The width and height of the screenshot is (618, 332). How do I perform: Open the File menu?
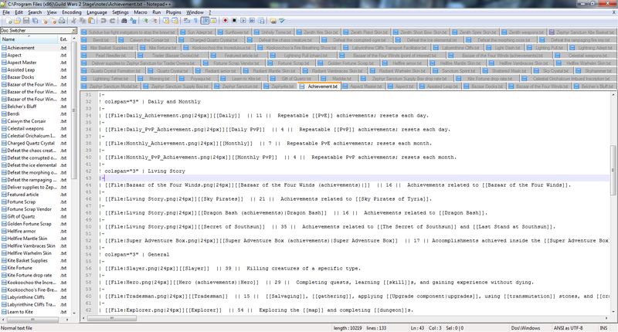pyautogui.click(x=6, y=12)
